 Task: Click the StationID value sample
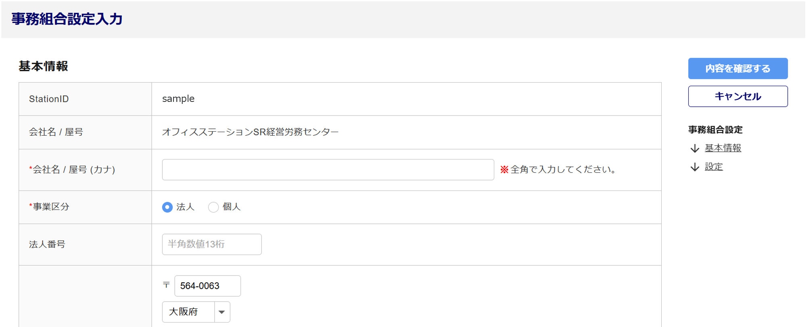click(178, 99)
